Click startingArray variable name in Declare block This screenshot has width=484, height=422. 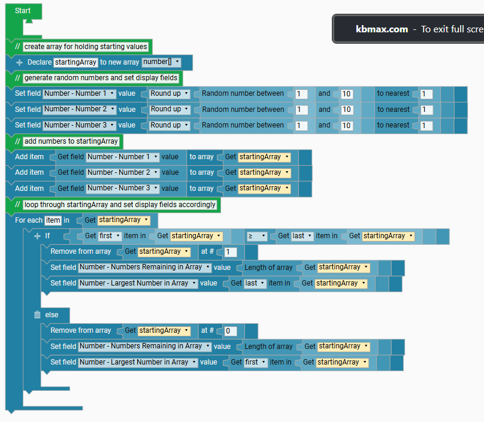tap(75, 62)
